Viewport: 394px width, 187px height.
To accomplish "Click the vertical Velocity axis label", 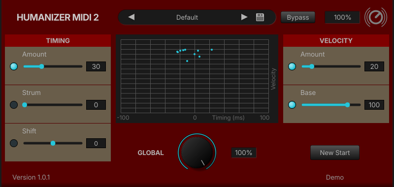I will pos(273,79).
